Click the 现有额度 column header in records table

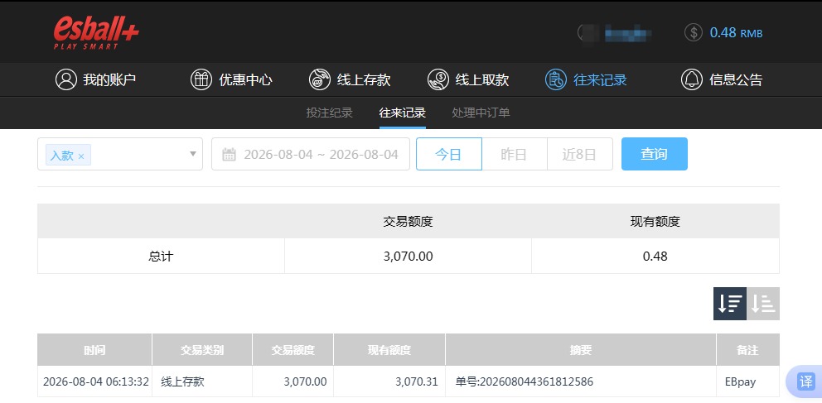[x=389, y=350]
